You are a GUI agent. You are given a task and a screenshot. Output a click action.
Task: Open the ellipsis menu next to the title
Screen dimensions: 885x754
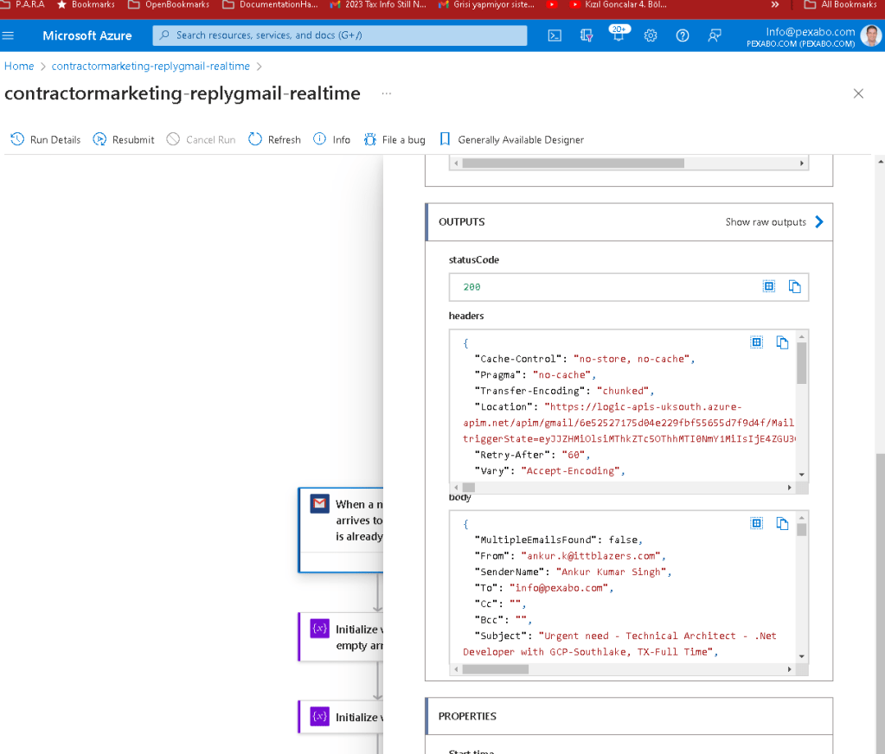coord(386,93)
